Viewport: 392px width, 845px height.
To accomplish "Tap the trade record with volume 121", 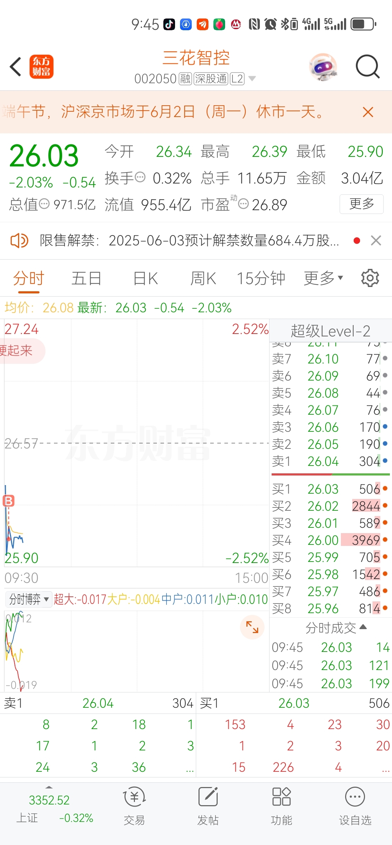I will [x=331, y=665].
